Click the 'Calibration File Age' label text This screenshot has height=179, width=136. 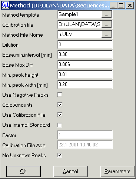point(24,146)
